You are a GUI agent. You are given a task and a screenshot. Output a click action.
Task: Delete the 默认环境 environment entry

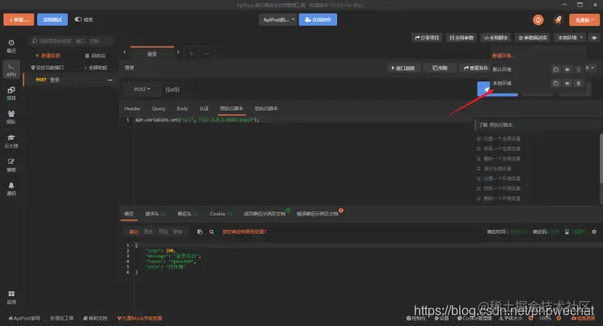coord(579,69)
